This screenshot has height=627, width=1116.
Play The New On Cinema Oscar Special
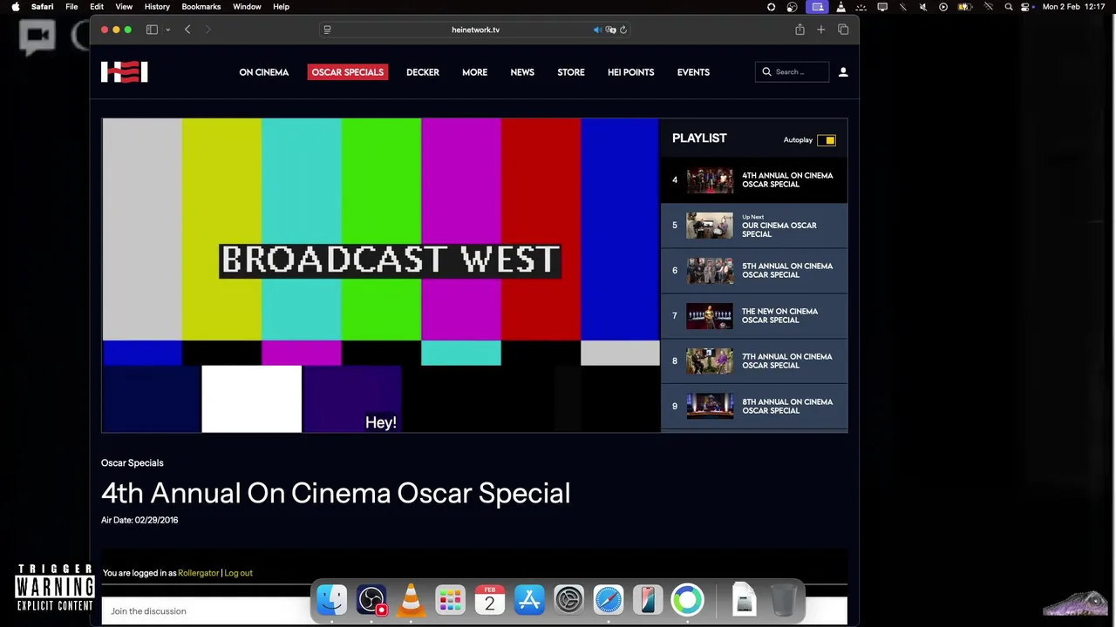point(754,316)
